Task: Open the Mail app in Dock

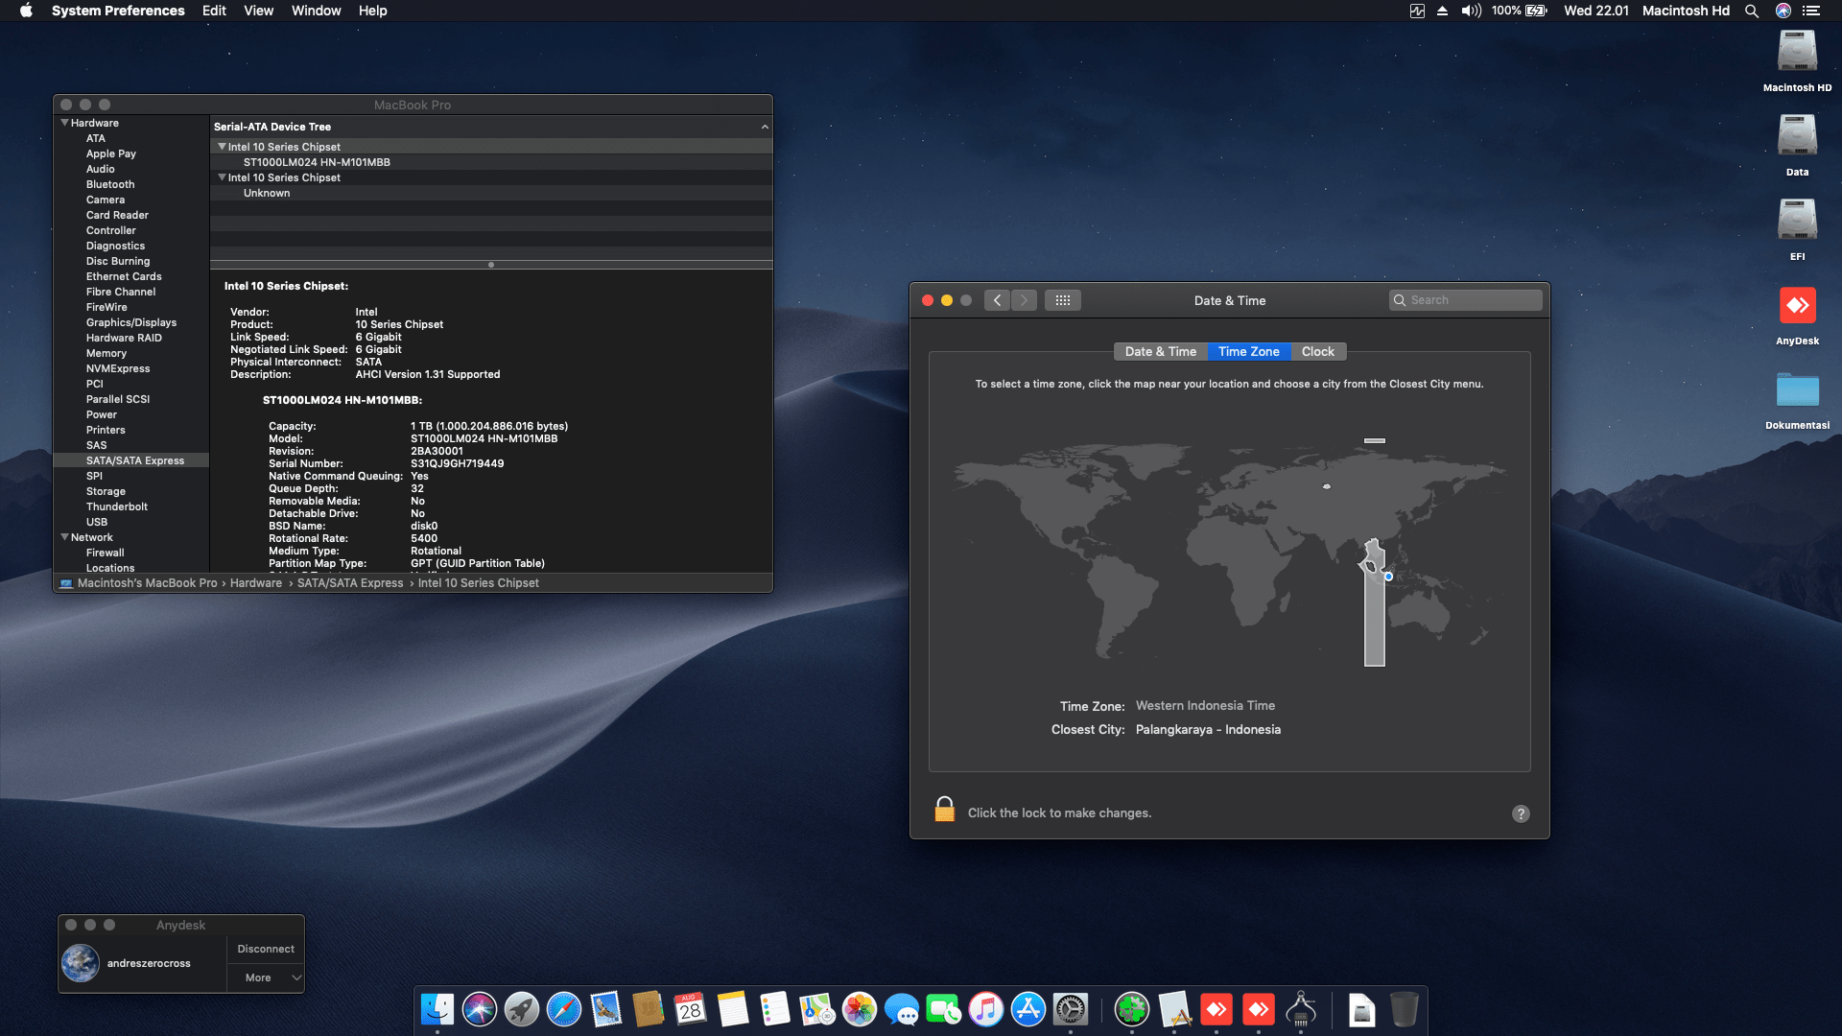Action: coord(606,1009)
